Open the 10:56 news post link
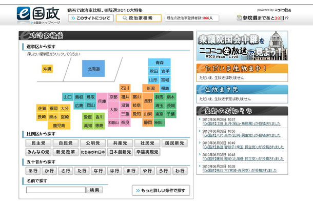This screenshot has width=313, height=205. (x=241, y=135)
